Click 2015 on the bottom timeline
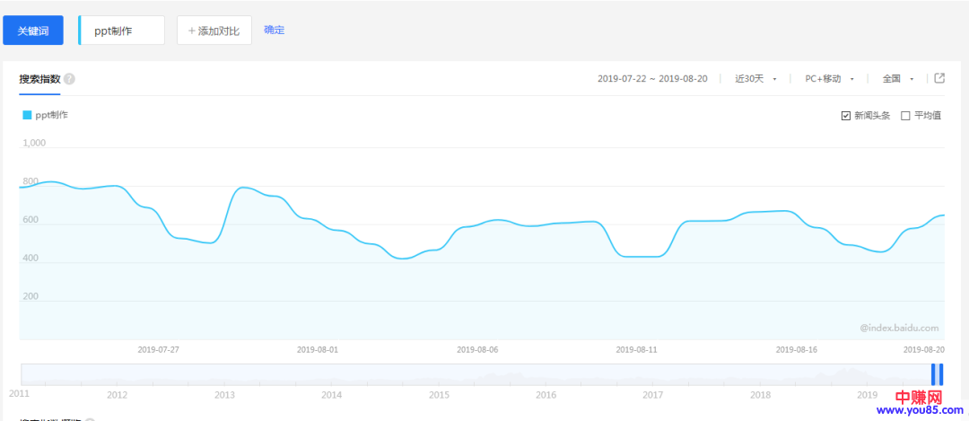969x421 pixels. pyautogui.click(x=439, y=395)
